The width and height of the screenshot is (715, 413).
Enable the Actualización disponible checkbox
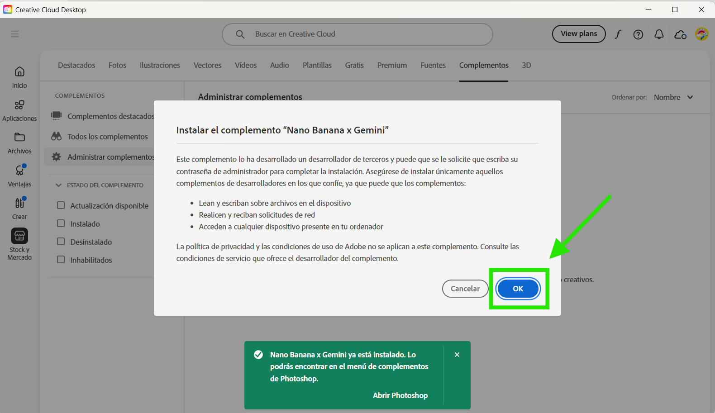61,205
